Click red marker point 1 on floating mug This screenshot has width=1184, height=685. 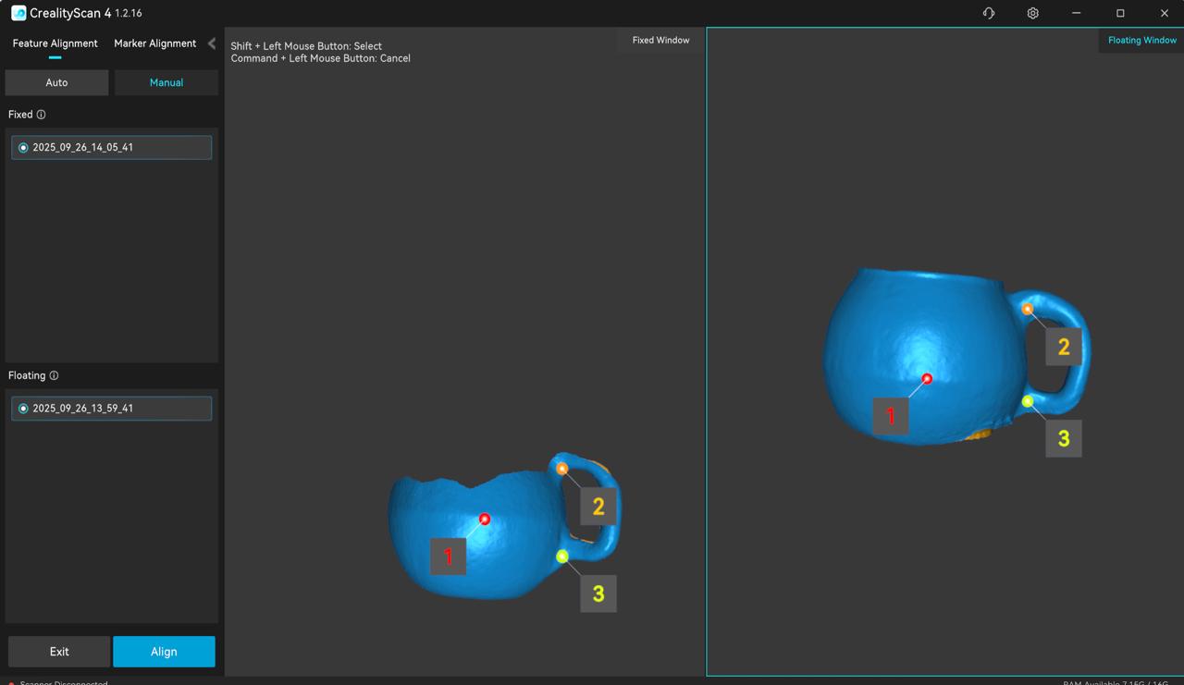coord(927,379)
